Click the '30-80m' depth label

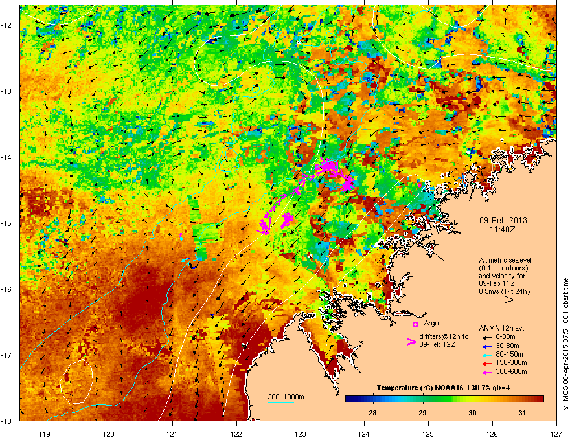coord(507,346)
